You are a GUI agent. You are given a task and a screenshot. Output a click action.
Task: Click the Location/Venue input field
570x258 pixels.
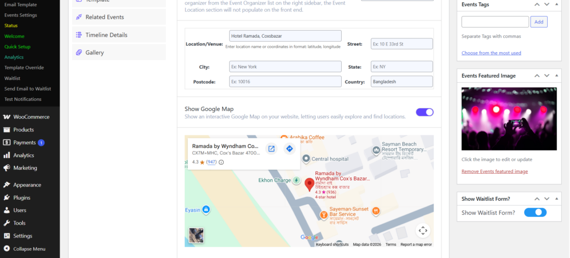[x=286, y=36]
